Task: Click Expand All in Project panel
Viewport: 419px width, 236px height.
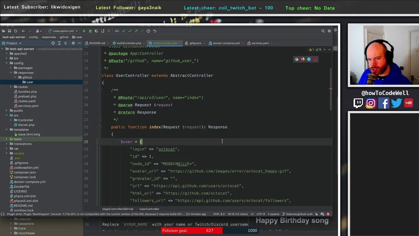Action: pos(59,43)
